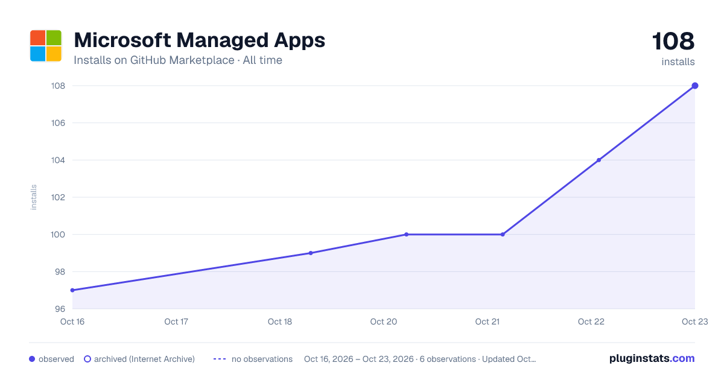Click the Oct 23 x-axis label
Image resolution: width=724 pixels, height=380 pixels.
click(694, 321)
